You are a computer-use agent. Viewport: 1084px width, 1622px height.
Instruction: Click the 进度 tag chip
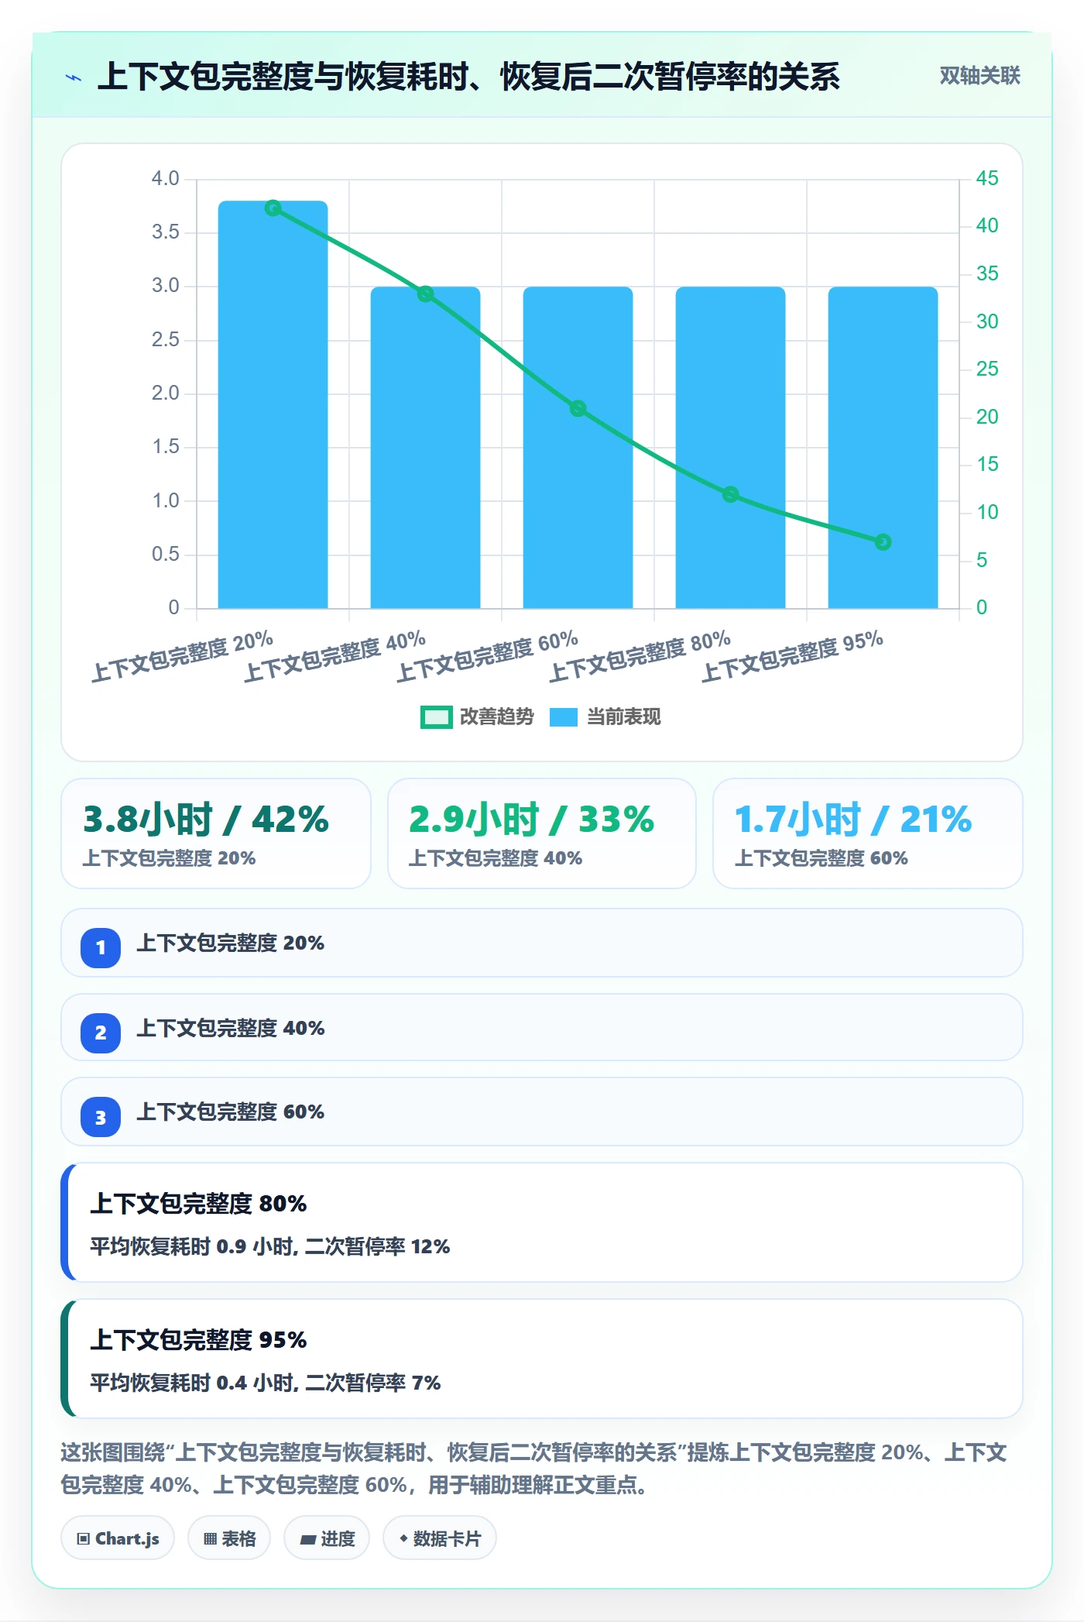[327, 1538]
